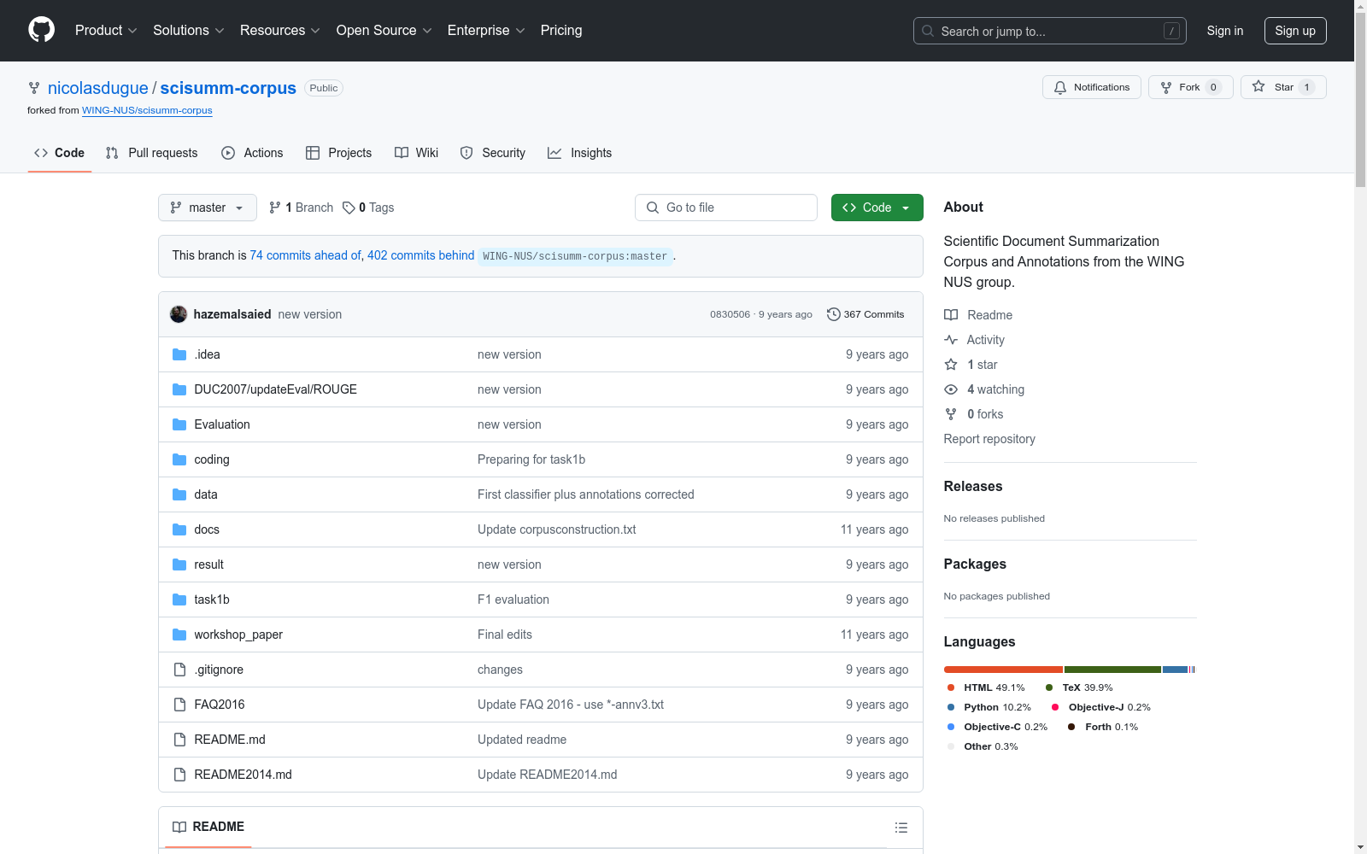Click the Python segment of the language bar
This screenshot has height=854, width=1367.
(1175, 670)
